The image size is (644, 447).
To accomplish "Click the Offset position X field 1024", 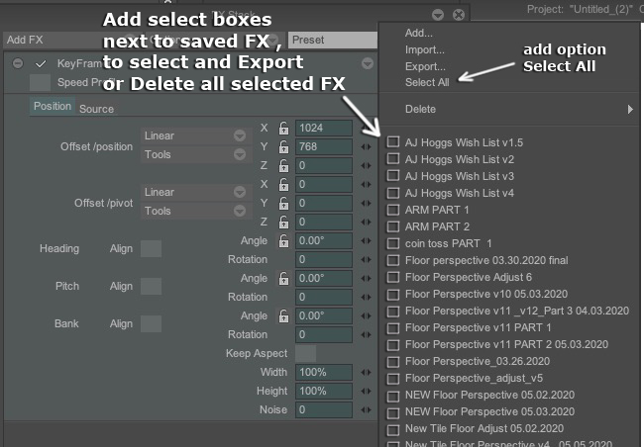I will pos(324,128).
